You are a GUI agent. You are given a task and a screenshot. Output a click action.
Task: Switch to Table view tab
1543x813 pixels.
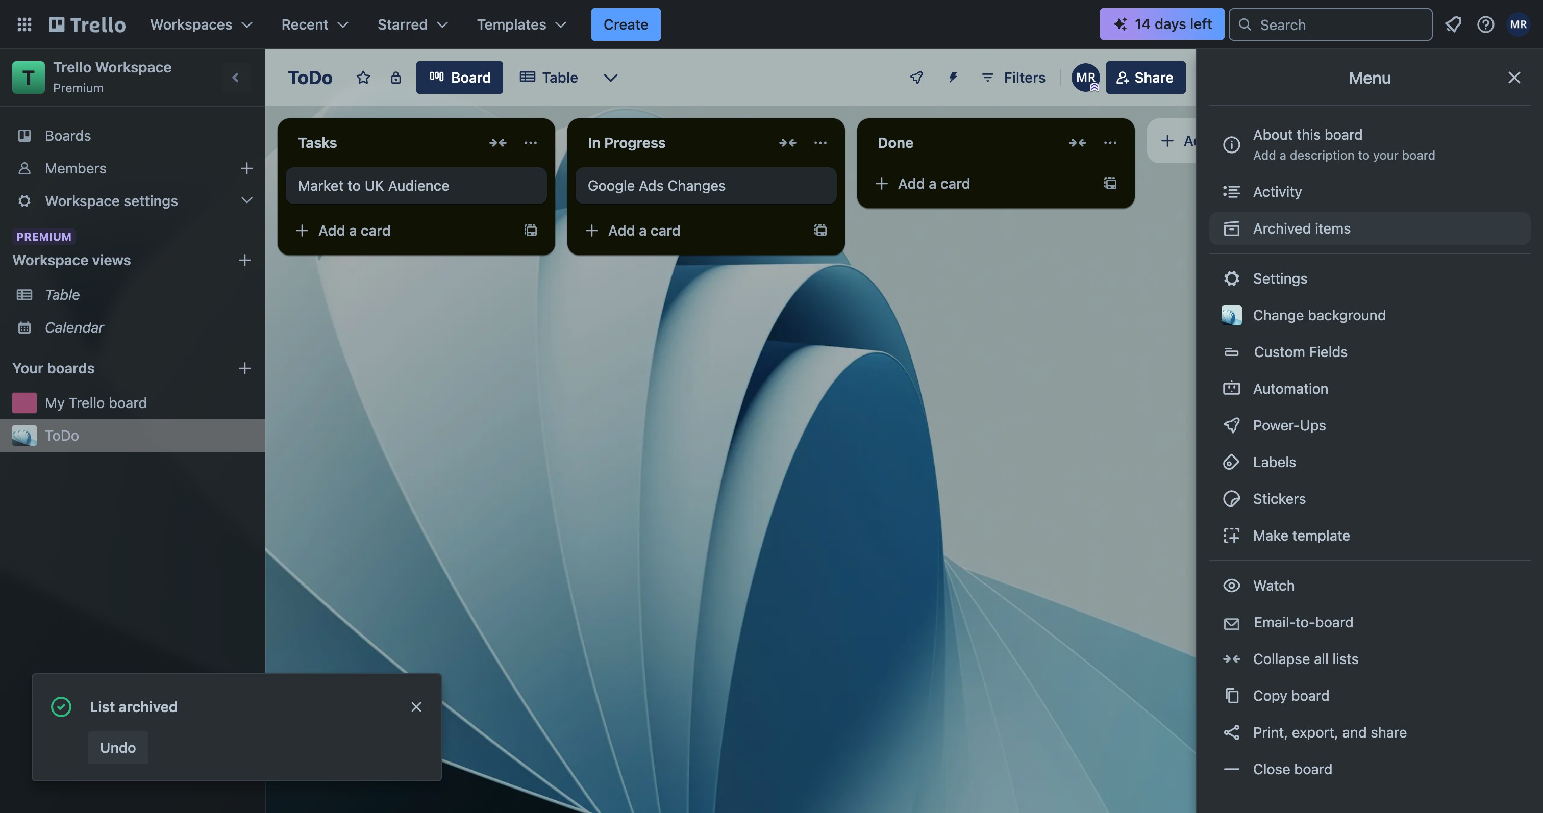click(x=549, y=78)
